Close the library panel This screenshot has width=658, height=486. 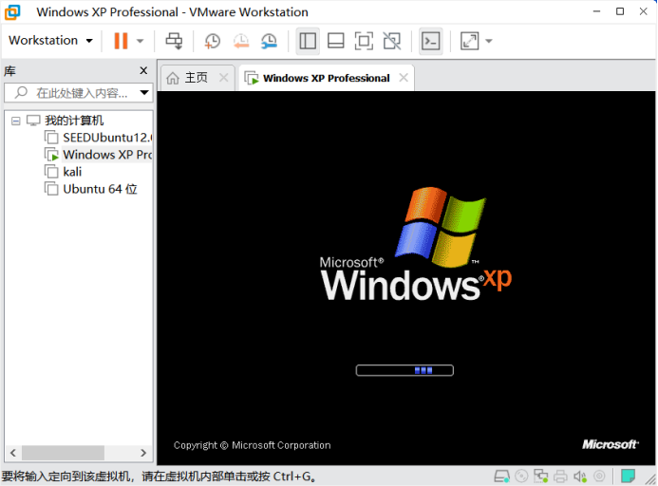point(143,70)
